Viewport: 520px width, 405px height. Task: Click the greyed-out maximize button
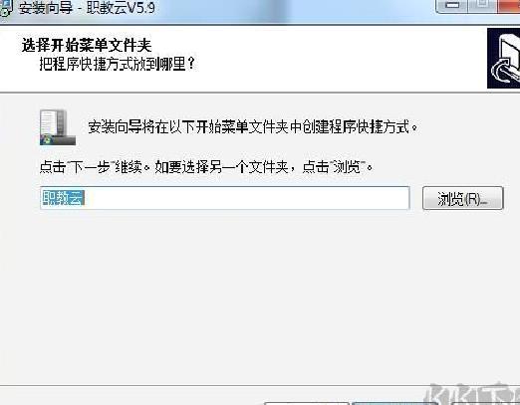[483, 6]
